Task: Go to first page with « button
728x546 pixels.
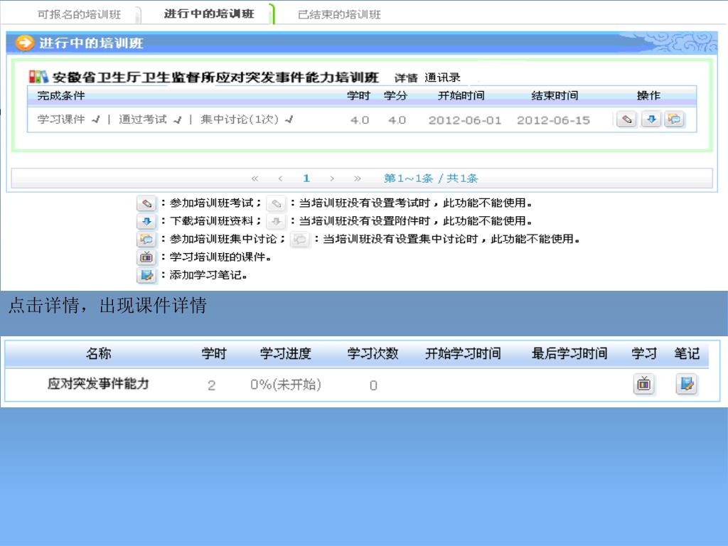Action: tap(255, 178)
